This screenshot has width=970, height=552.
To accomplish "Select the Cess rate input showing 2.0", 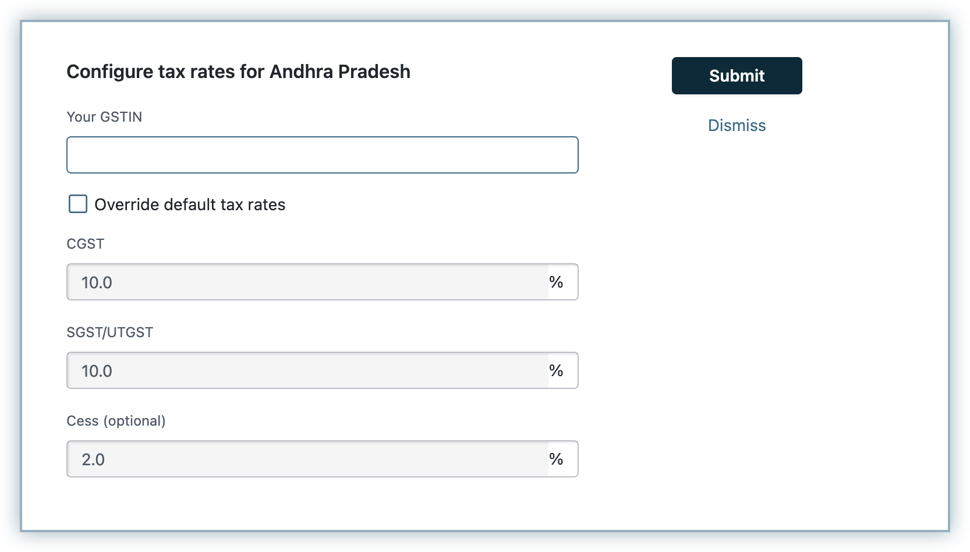I will 307,459.
